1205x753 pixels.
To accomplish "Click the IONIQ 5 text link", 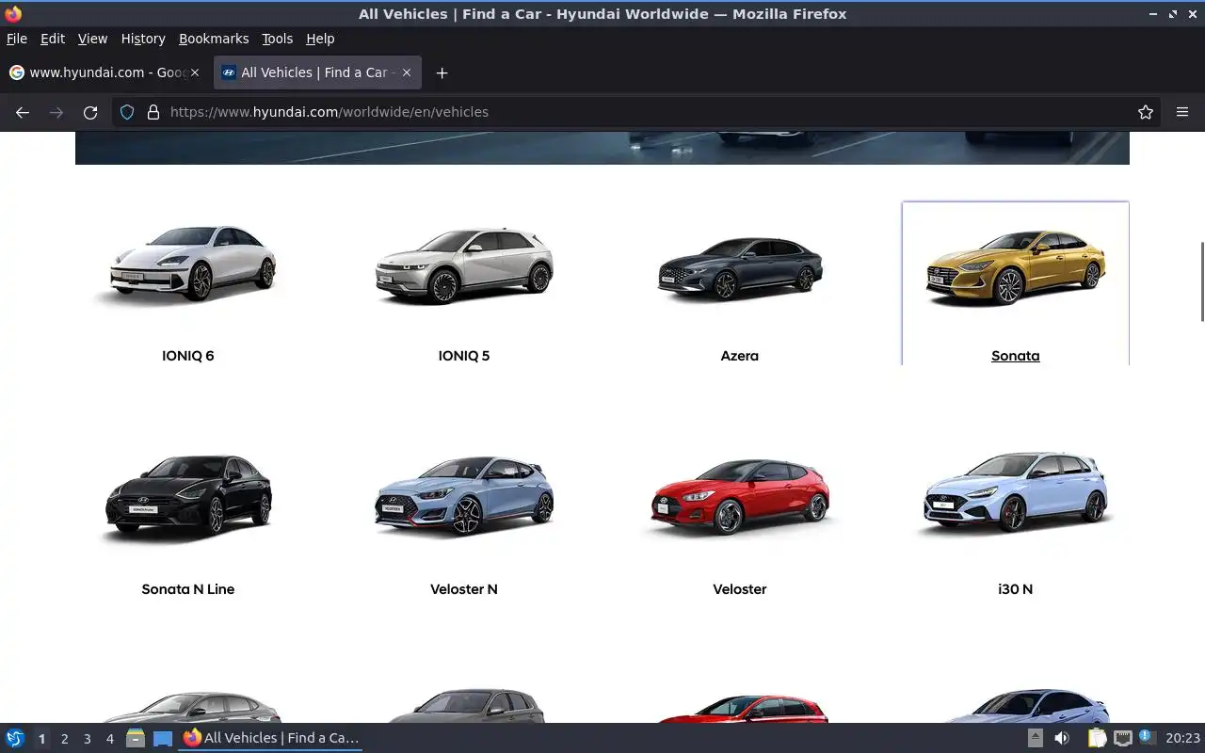I will (x=464, y=356).
